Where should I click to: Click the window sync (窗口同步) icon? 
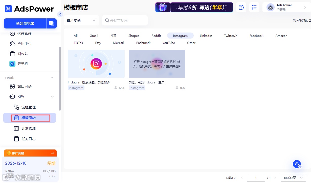click(12, 86)
